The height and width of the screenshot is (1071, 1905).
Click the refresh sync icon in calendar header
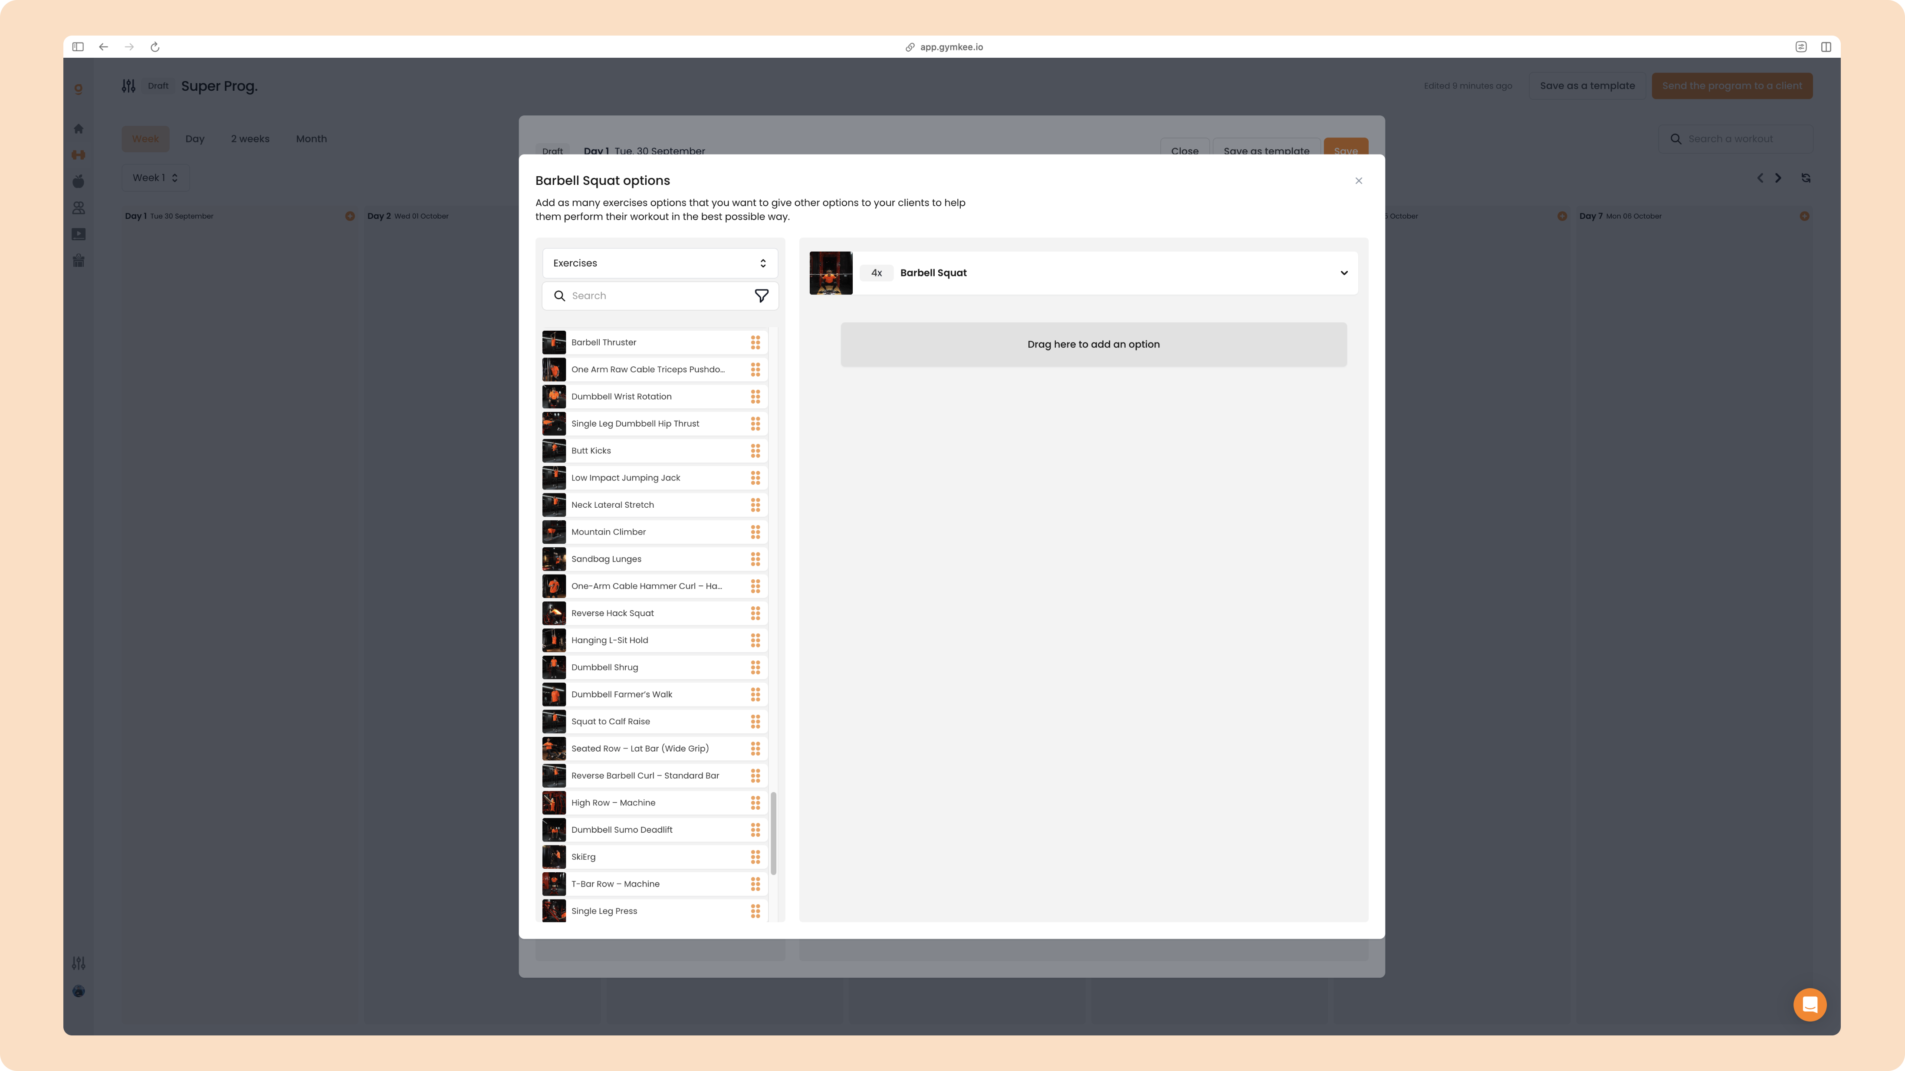pyautogui.click(x=1806, y=178)
